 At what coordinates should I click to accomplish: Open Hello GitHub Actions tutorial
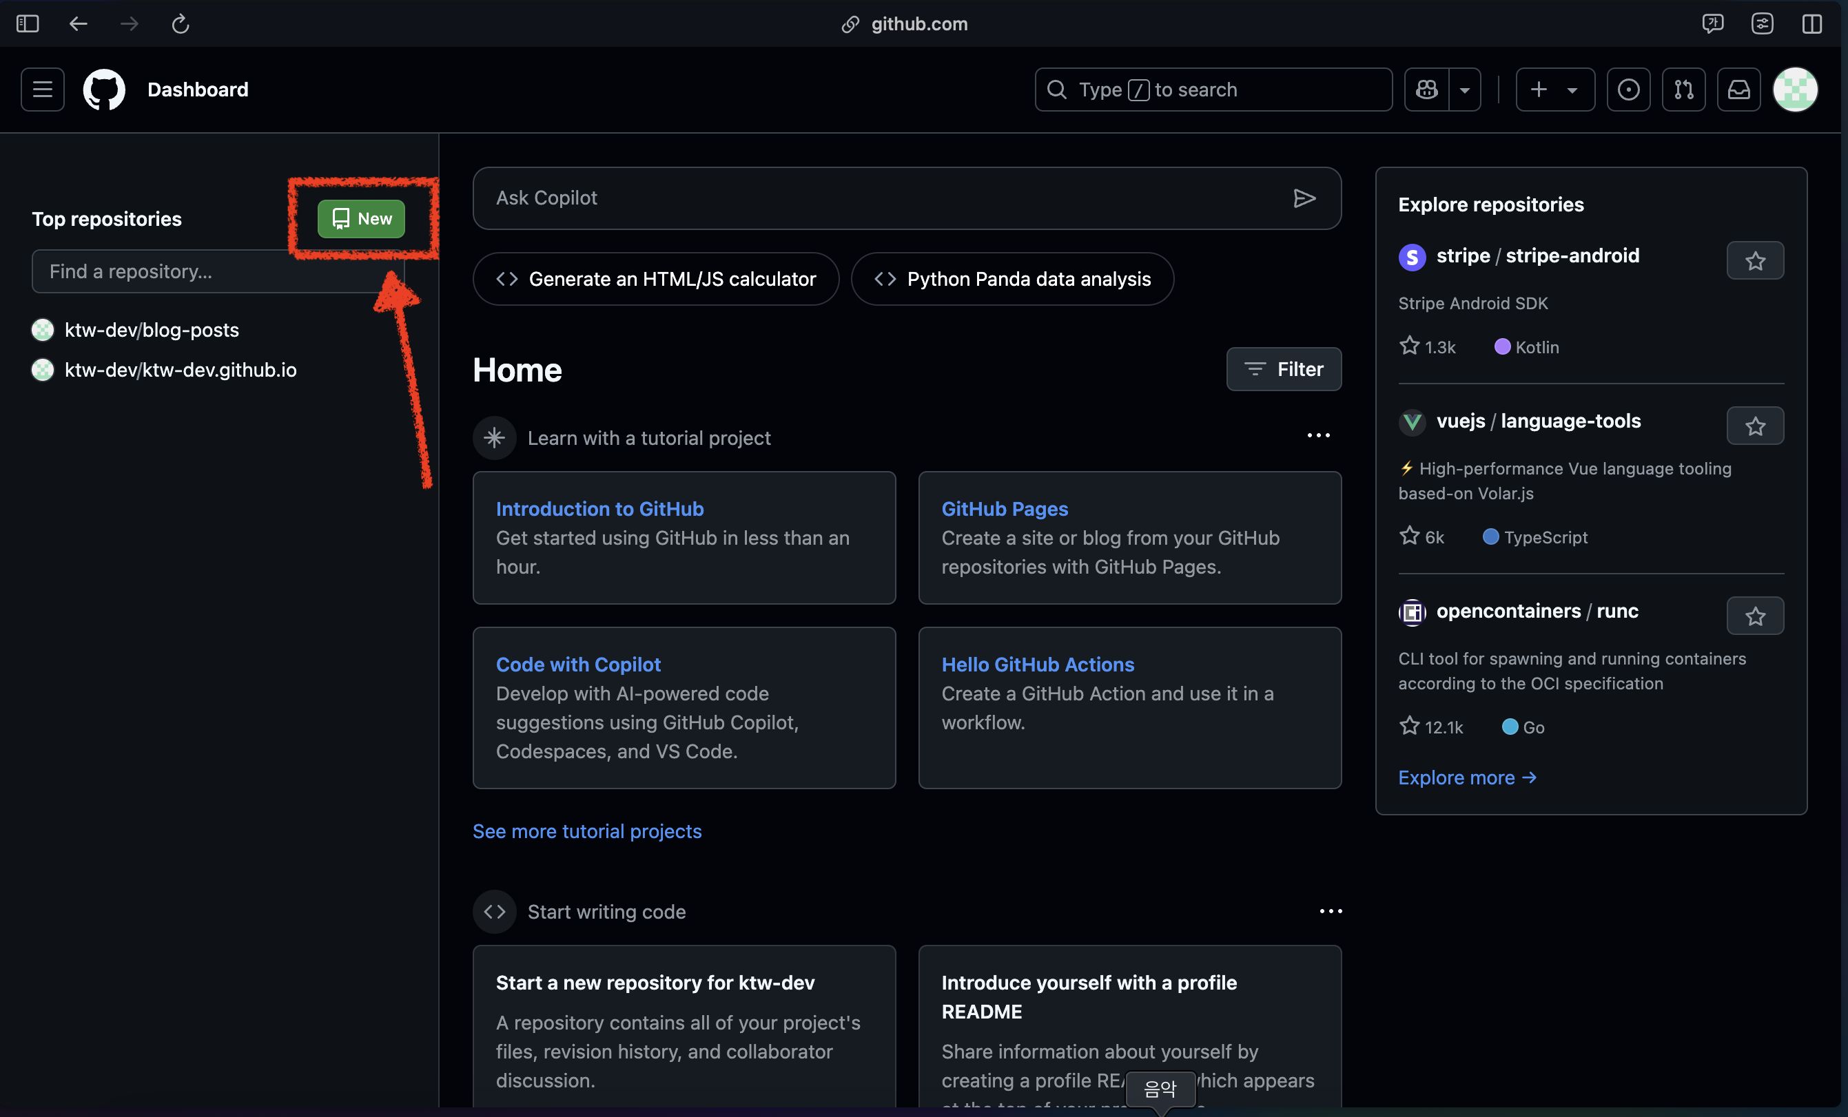pyautogui.click(x=1037, y=664)
